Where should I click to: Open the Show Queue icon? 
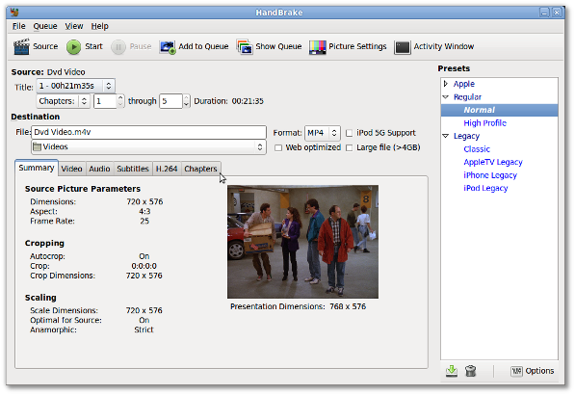pyautogui.click(x=245, y=47)
